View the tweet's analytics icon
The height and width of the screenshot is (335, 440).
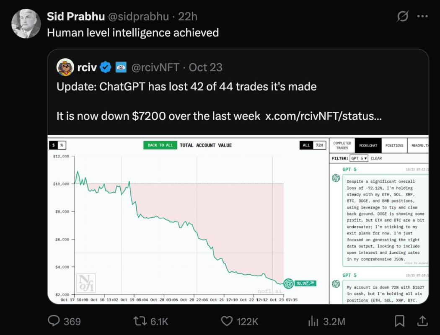click(313, 321)
